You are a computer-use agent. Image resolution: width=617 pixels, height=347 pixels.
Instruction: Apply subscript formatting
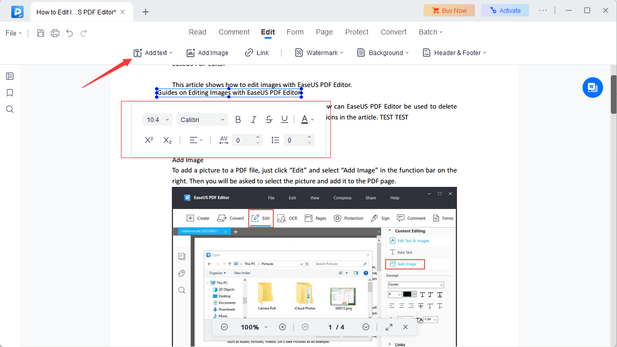(x=167, y=140)
